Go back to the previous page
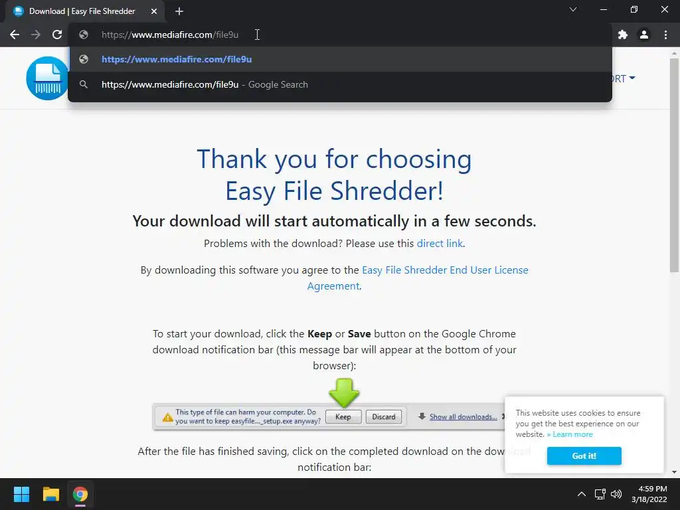This screenshot has width=680, height=510. (15, 35)
